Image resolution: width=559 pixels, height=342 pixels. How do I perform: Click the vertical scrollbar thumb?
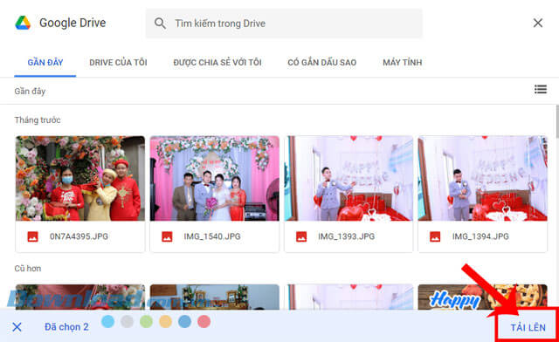557,121
